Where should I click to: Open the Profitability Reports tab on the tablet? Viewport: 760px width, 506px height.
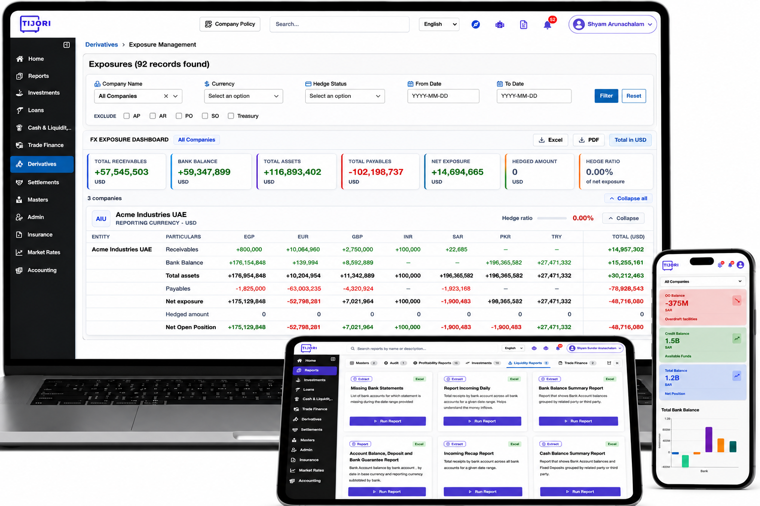pyautogui.click(x=436, y=363)
